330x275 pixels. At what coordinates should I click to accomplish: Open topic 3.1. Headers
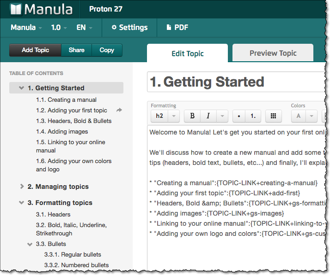click(53, 214)
